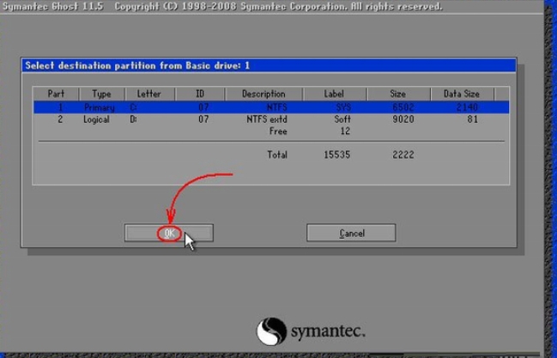Select partition row 2 Logical D:
Viewport: 557px width, 358px height.
click(x=271, y=119)
